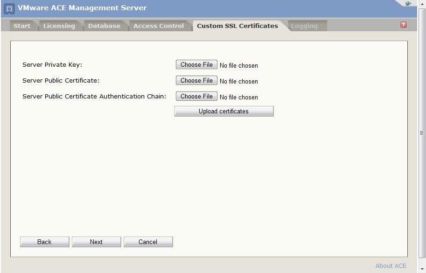Click the Custom SSL Certificates tab
426x273 pixels.
(237, 26)
